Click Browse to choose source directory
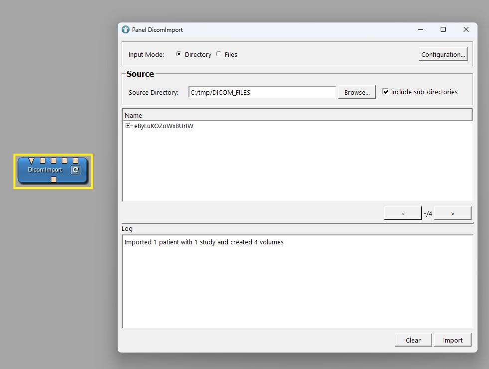 tap(357, 92)
